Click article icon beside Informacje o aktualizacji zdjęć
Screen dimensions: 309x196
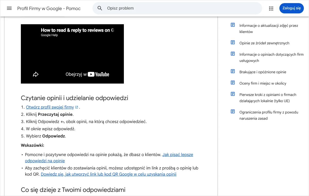[x=233, y=25]
